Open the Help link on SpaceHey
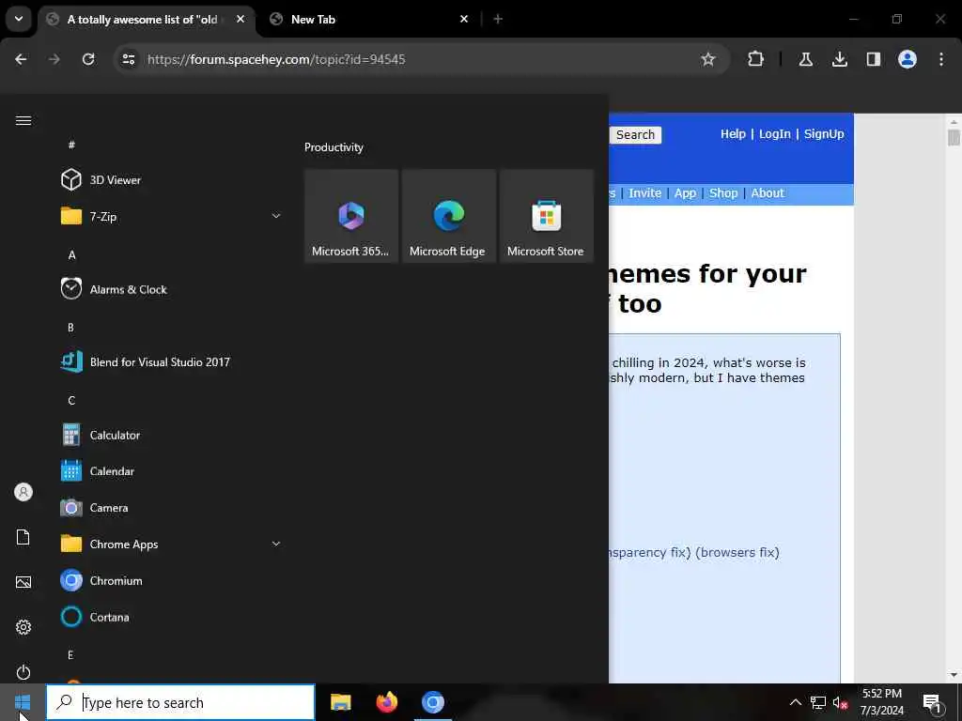This screenshot has height=721, width=962. point(733,133)
